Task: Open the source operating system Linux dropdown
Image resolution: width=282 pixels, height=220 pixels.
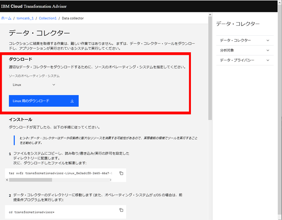Action: tap(34, 85)
